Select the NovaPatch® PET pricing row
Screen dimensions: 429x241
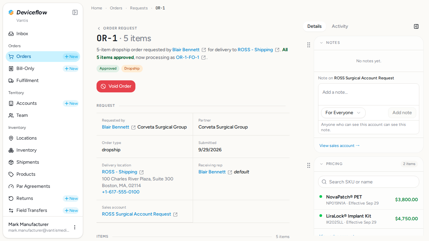point(369,200)
